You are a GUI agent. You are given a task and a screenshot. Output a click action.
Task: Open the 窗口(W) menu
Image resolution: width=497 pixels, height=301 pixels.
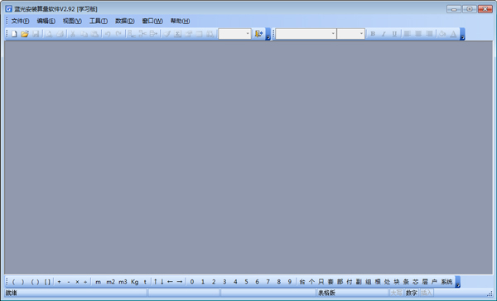pos(152,21)
